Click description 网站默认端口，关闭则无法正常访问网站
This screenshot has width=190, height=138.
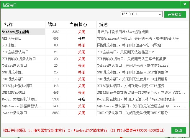(x=129, y=45)
